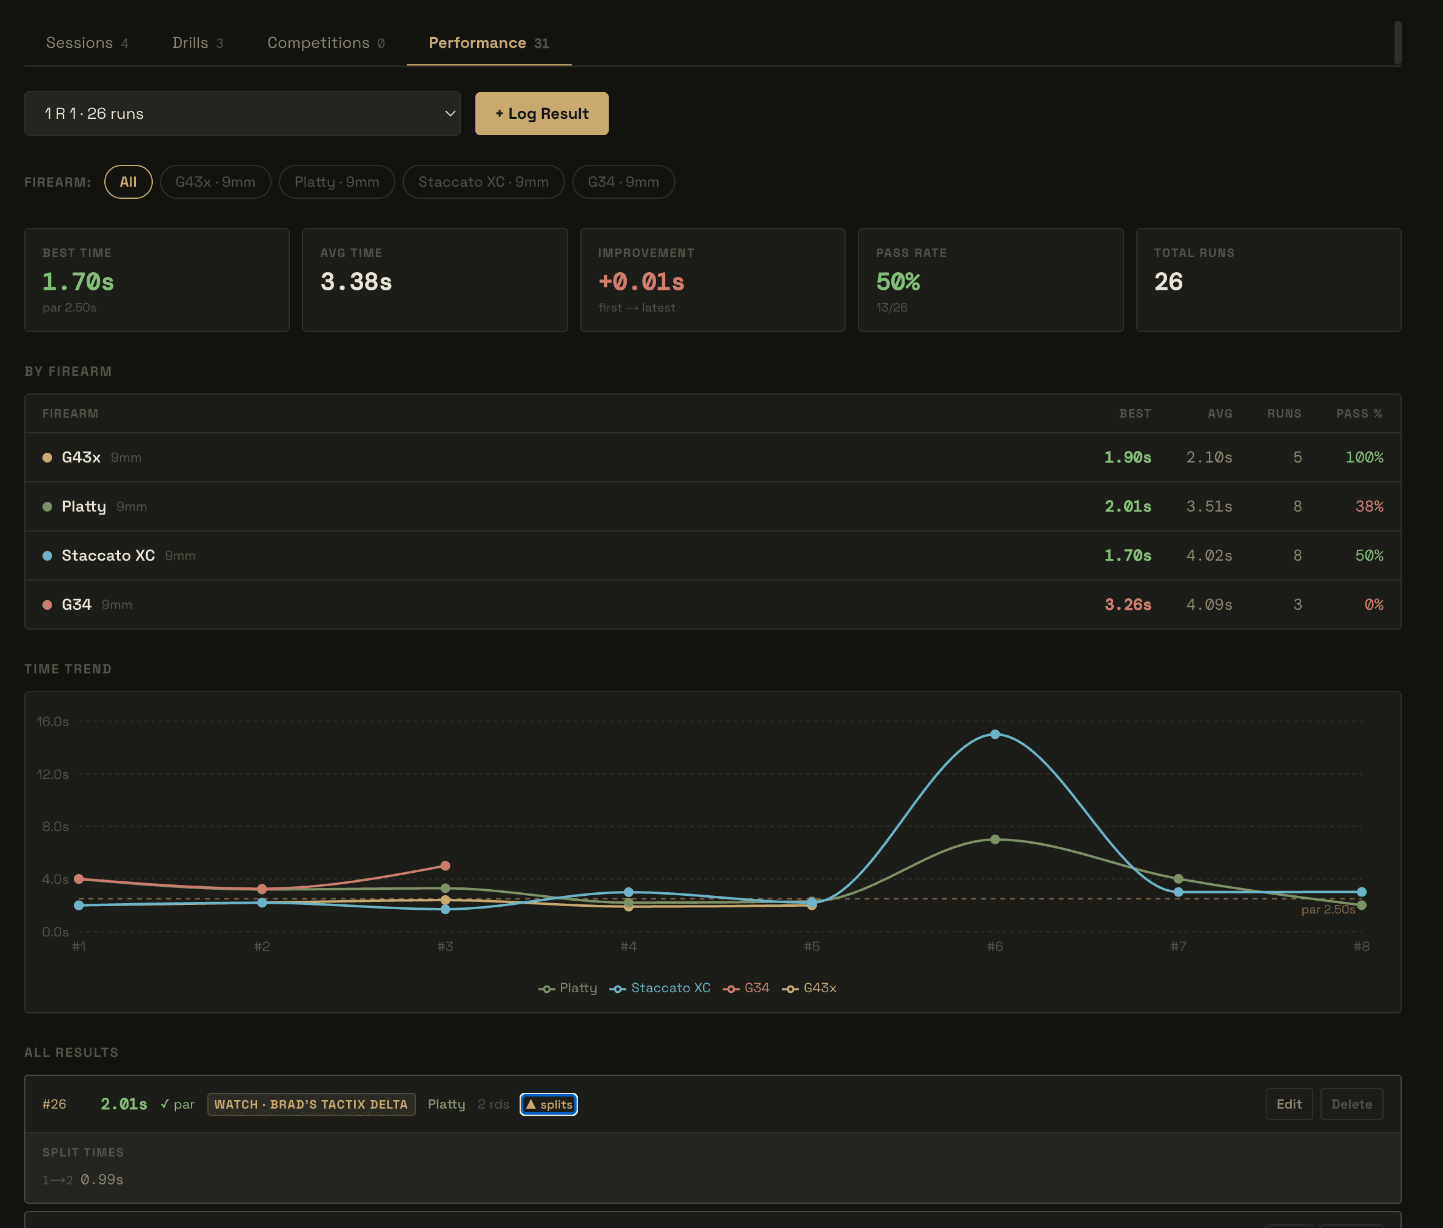1443x1228 pixels.
Task: Click the 38% pass value for Platty
Action: 1369,507
